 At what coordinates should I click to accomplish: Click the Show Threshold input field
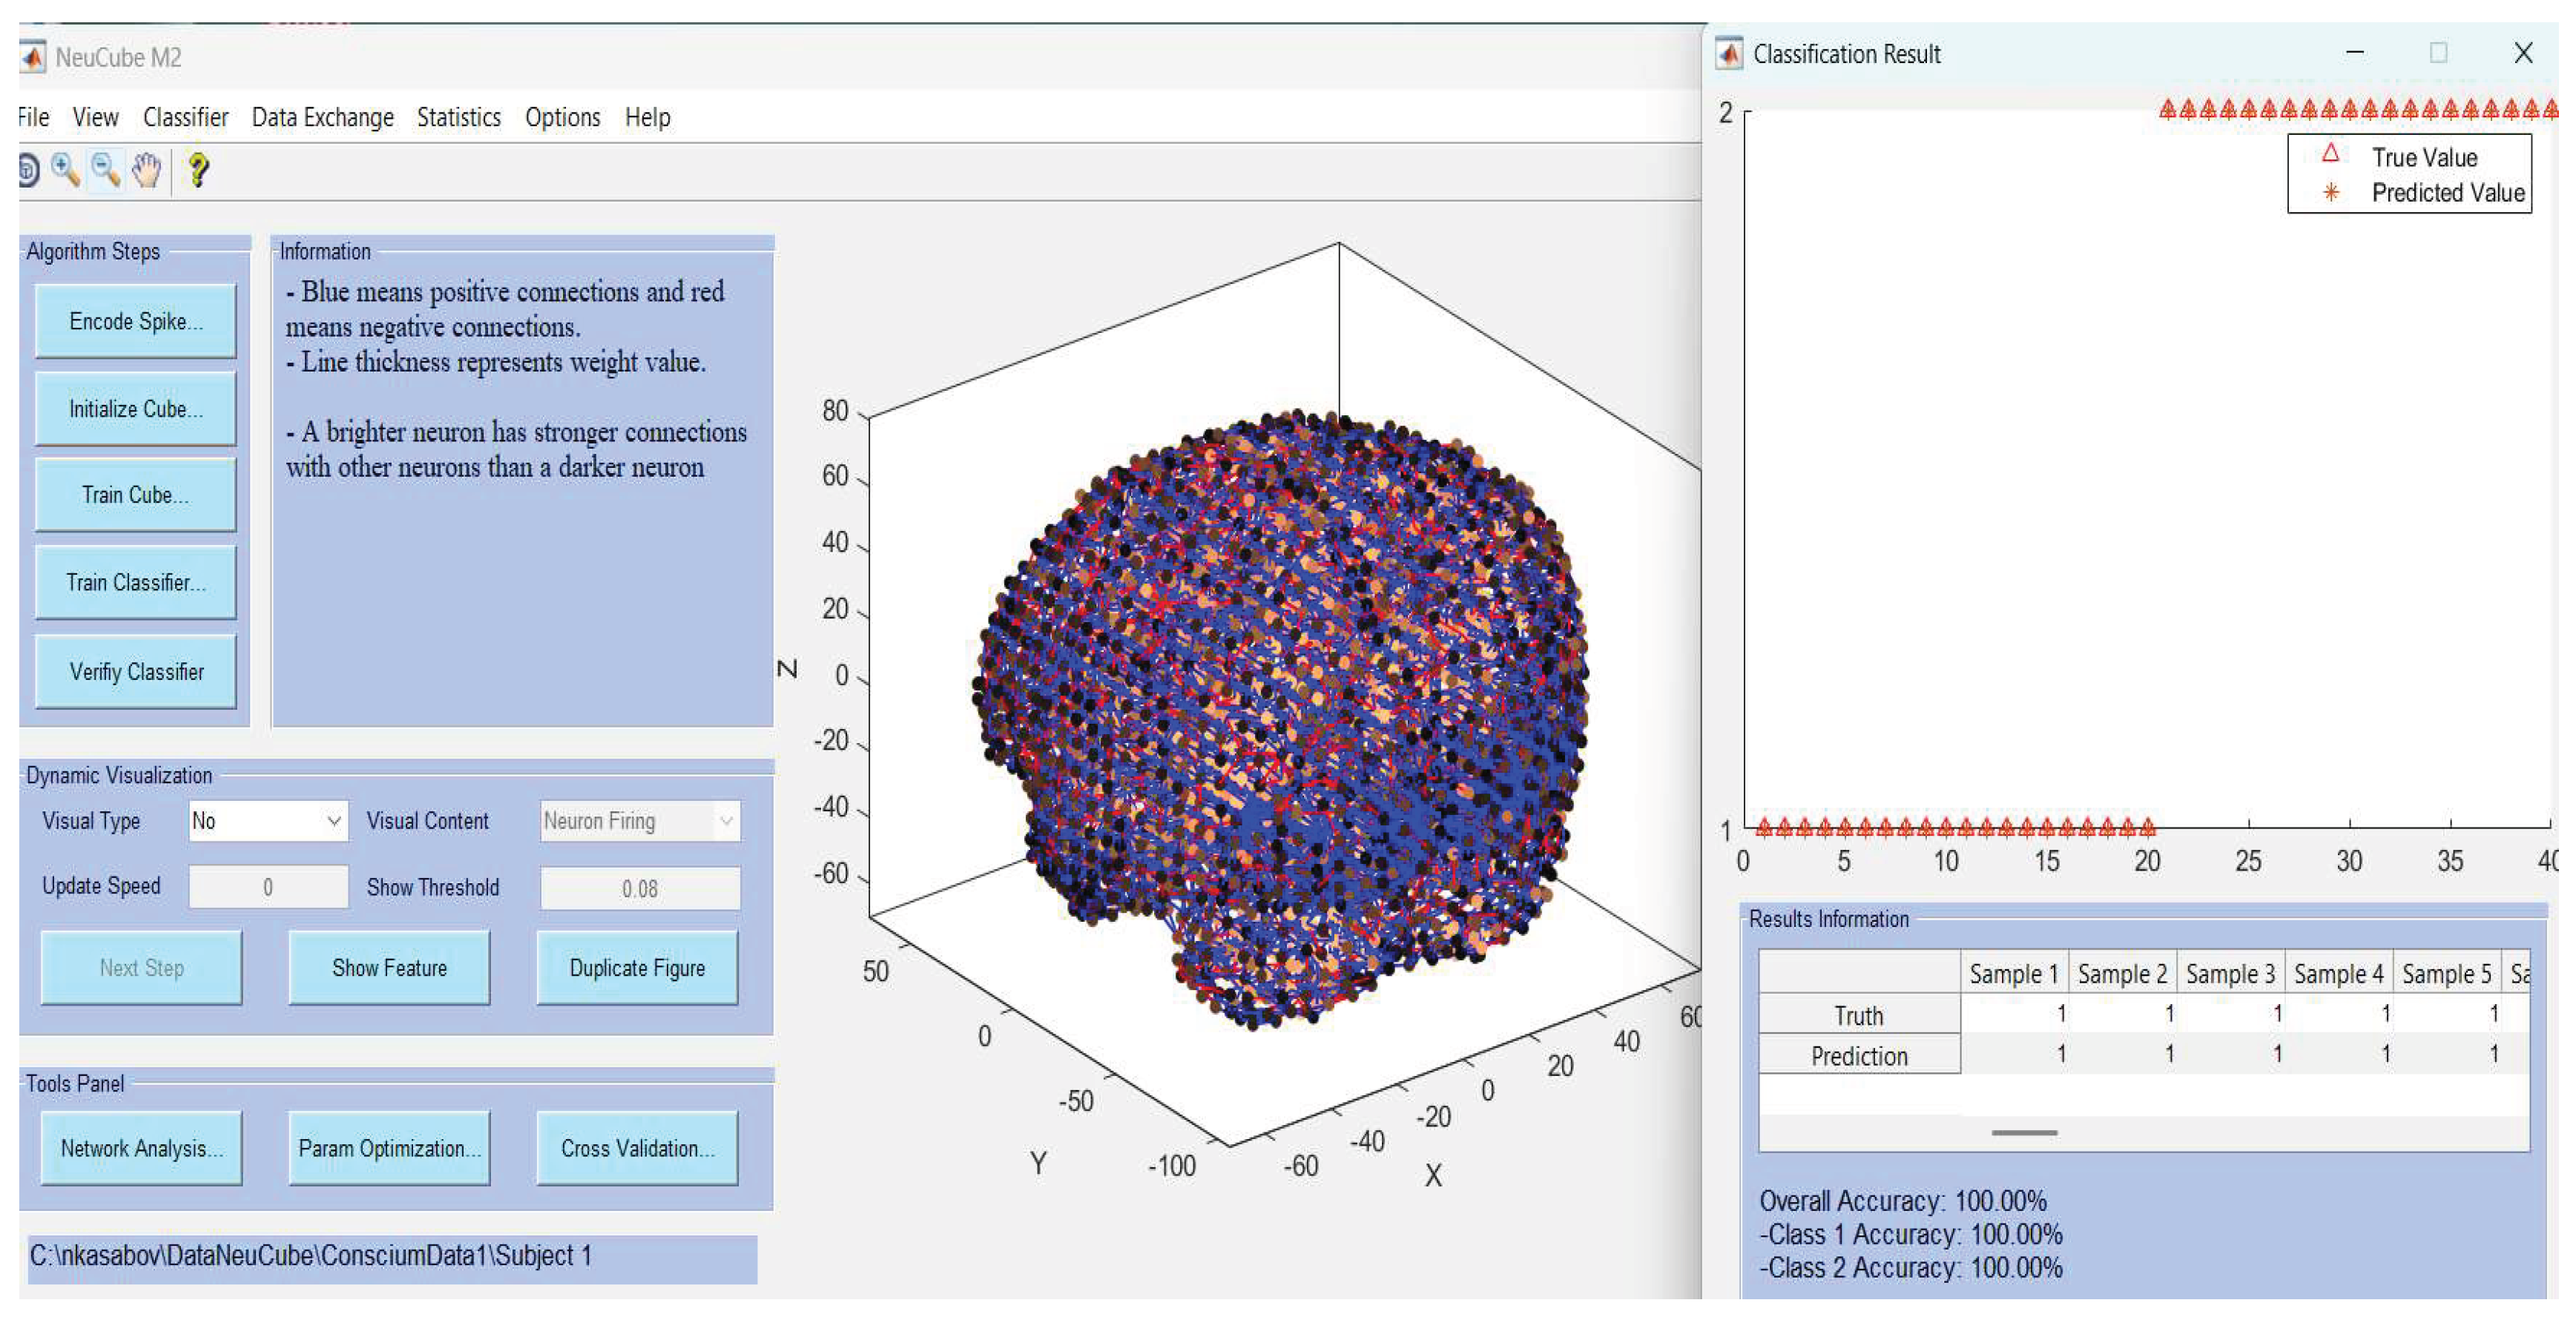pyautogui.click(x=640, y=888)
